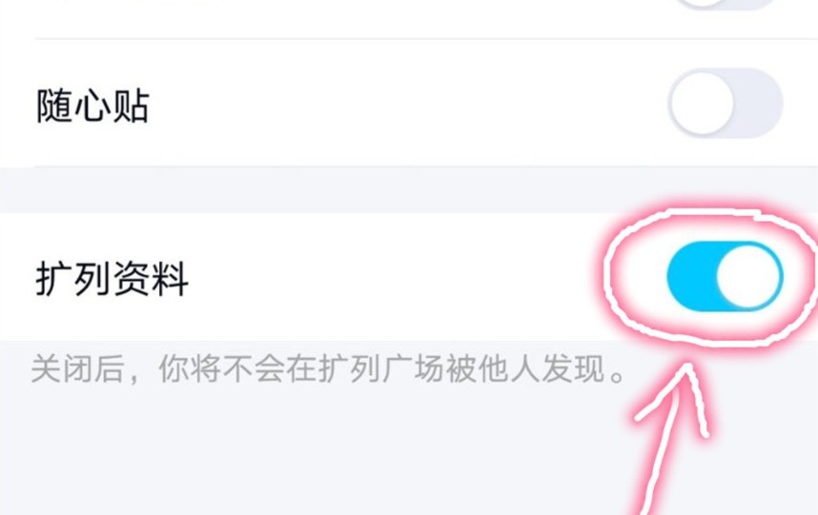The height and width of the screenshot is (515, 818).
Task: Click the gray separator band between sections
Action: (409, 190)
